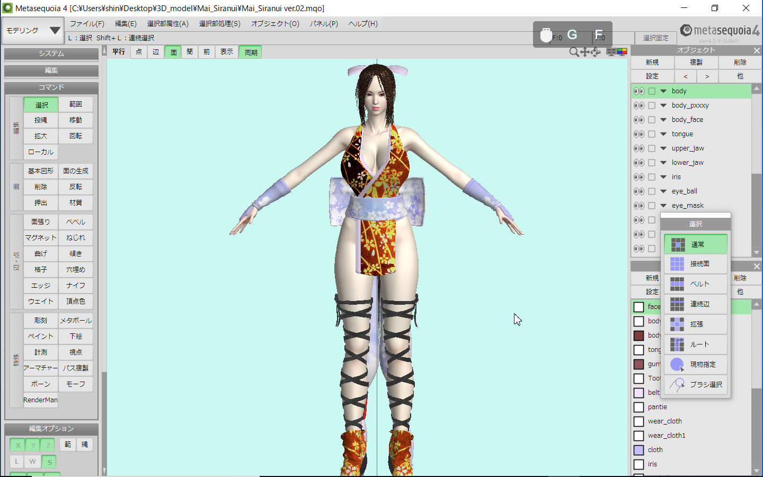This screenshot has height=477, width=763.
Task: Select the ボーン bone command
Action: pos(41,384)
